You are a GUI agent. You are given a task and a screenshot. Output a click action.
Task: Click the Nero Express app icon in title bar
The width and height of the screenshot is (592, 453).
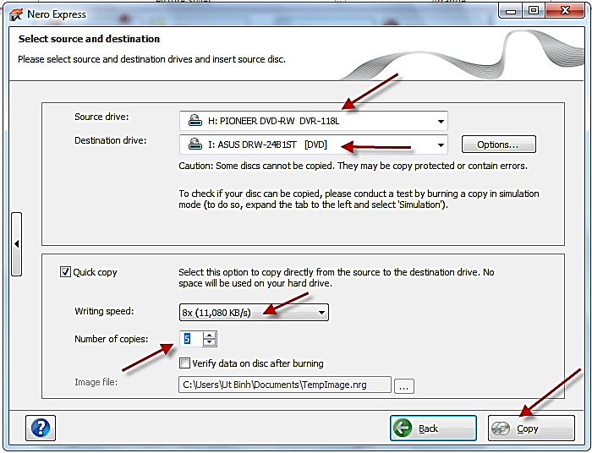[16, 14]
